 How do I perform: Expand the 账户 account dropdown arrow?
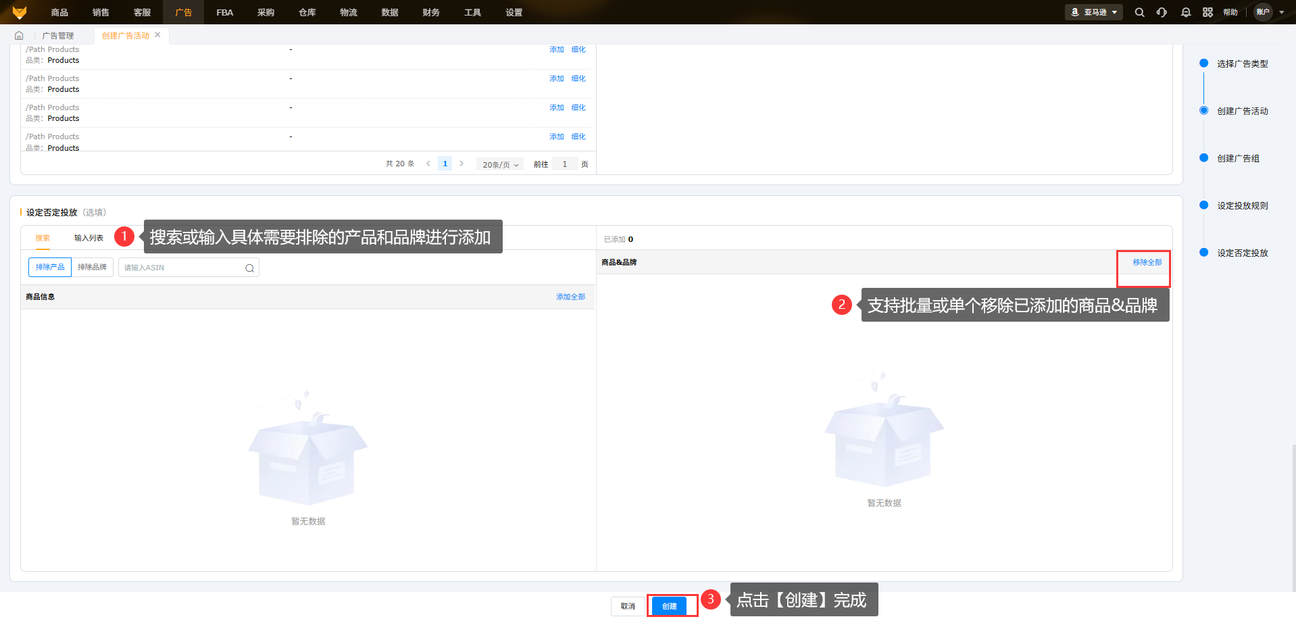coord(1281,12)
